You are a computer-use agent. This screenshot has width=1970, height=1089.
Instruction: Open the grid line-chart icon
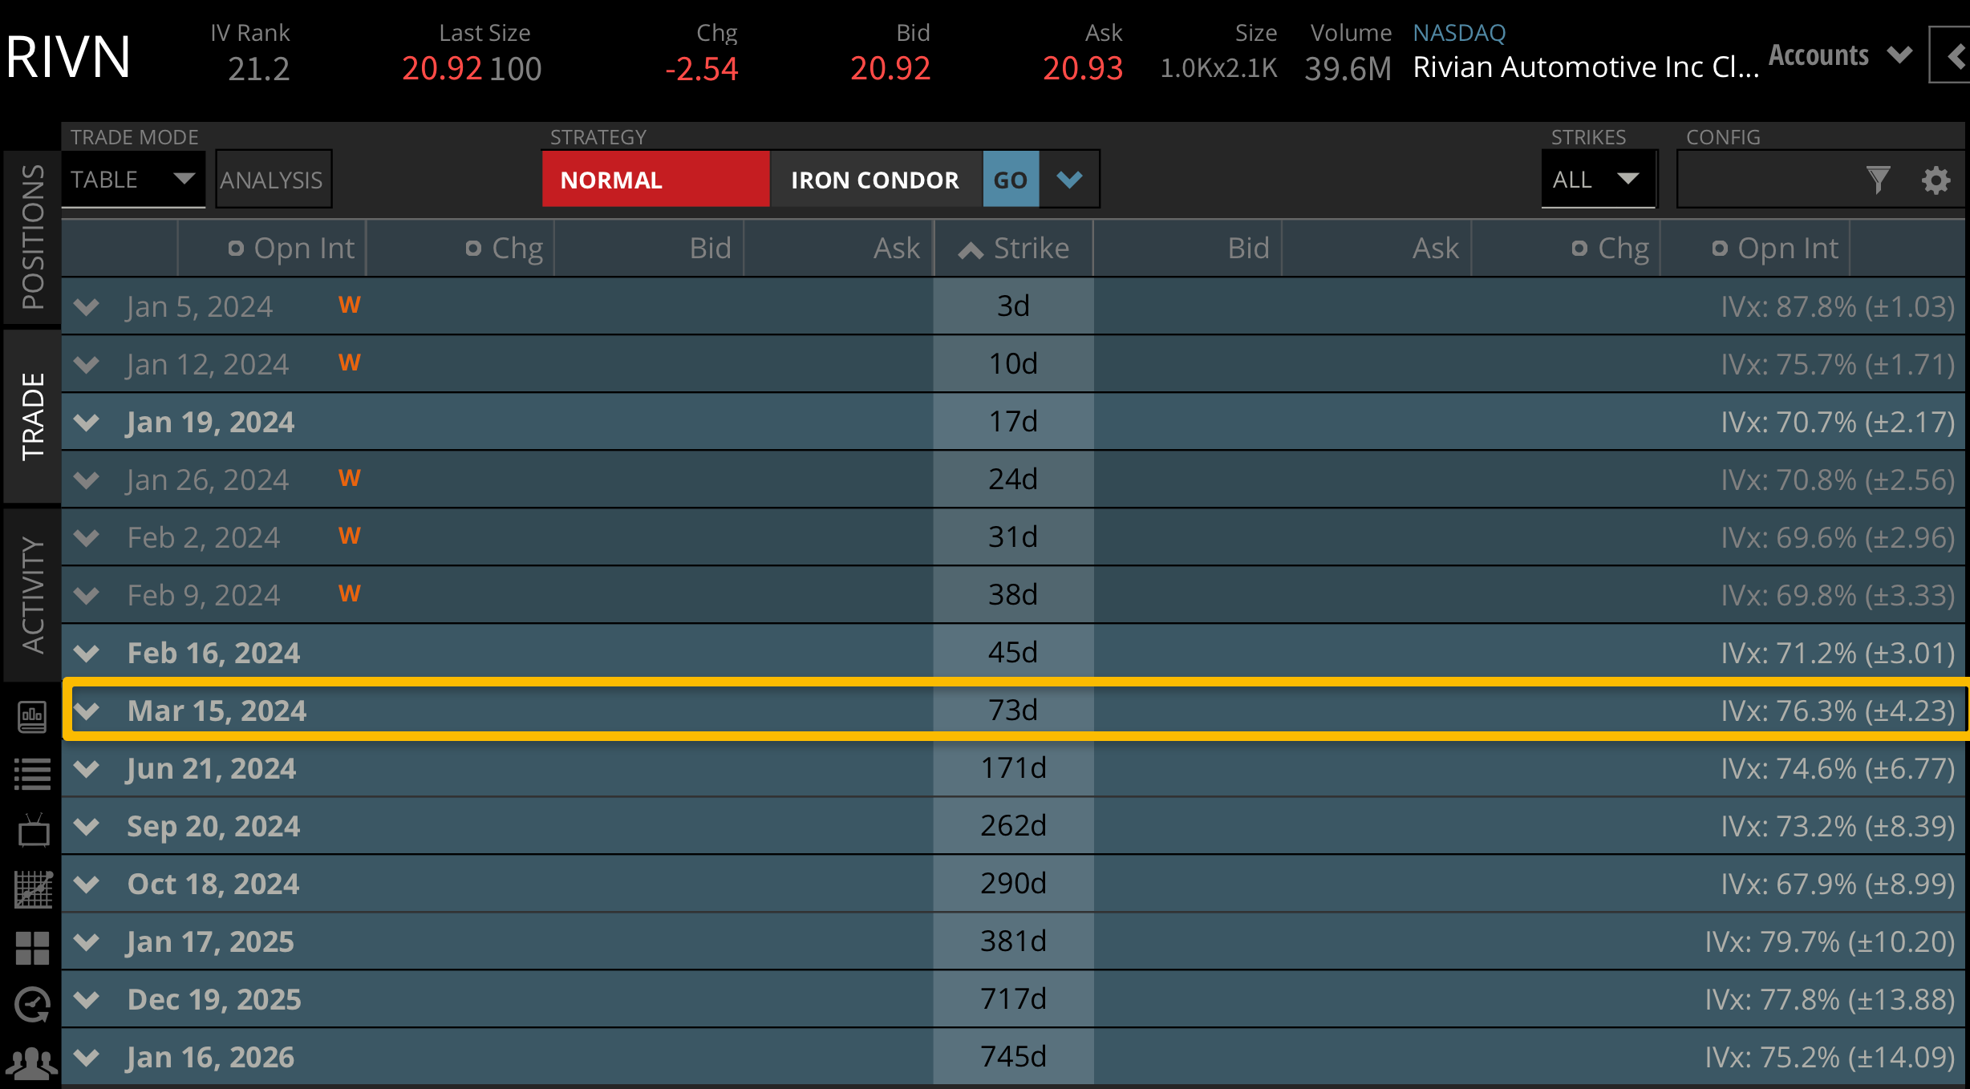[x=32, y=889]
